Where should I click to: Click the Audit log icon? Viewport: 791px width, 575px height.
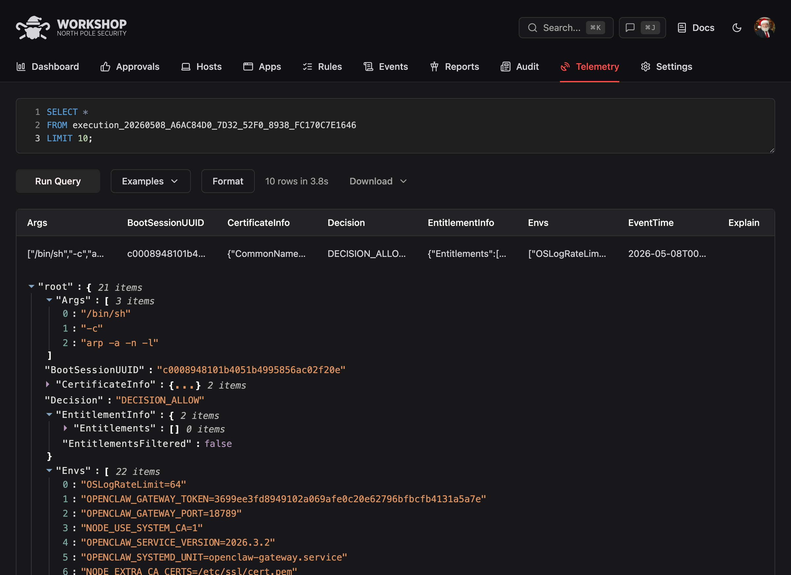point(505,67)
